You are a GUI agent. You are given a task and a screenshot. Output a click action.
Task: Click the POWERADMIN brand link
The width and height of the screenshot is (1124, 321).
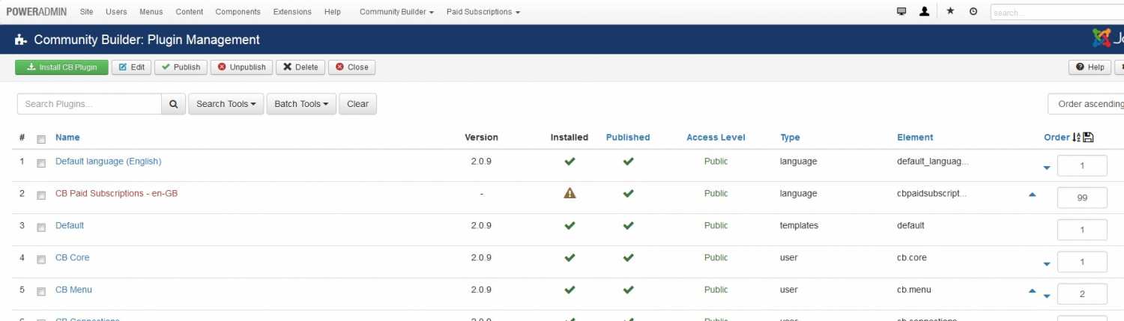point(37,12)
